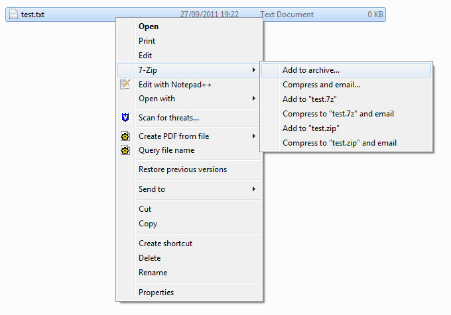The image size is (451, 315).
Task: Choose Delete from the context menu
Action: pyautogui.click(x=188, y=258)
